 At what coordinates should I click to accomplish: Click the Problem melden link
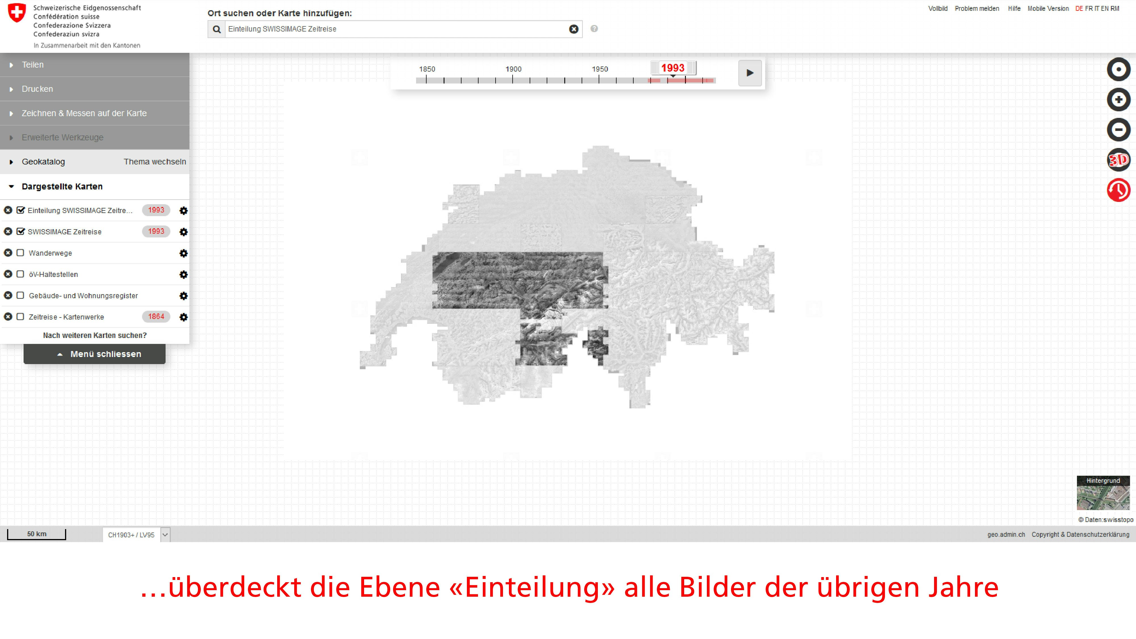(977, 9)
